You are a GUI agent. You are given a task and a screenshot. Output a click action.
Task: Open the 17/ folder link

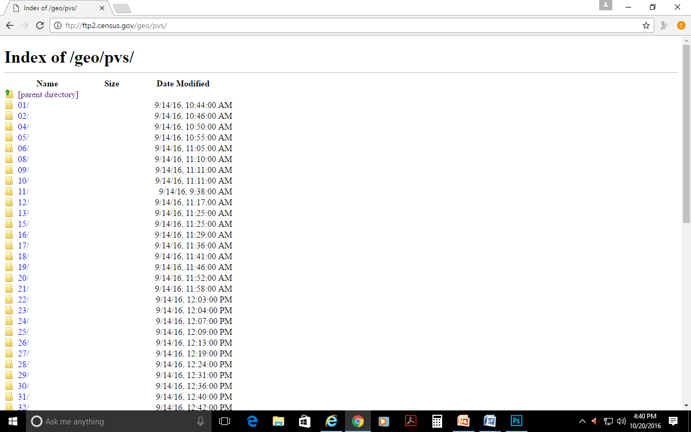[23, 246]
